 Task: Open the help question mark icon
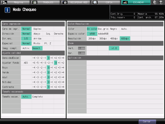161,2
